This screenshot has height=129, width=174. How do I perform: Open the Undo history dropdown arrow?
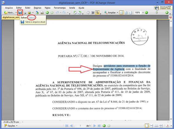pos(61,13)
